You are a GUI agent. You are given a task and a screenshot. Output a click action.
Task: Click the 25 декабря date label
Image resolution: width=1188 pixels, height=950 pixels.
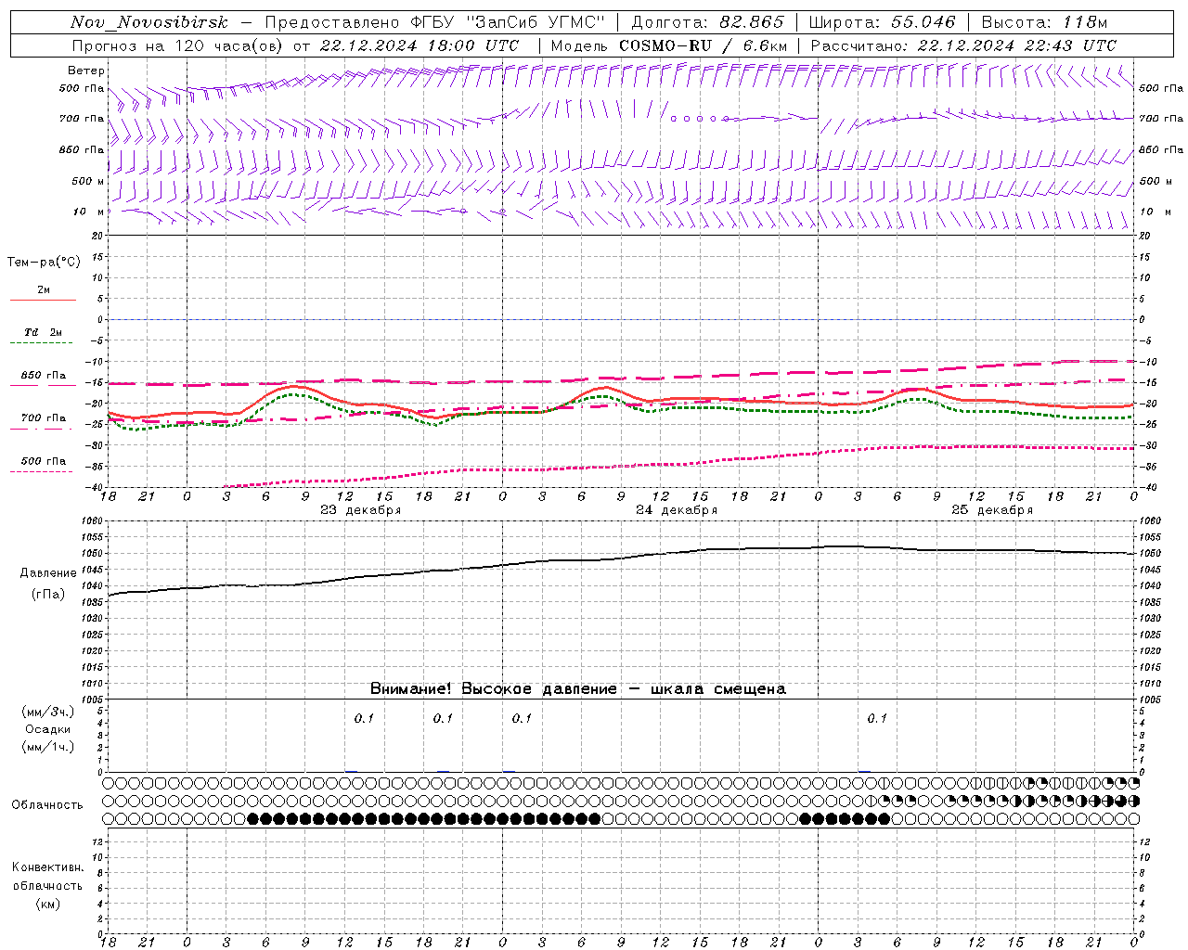(992, 510)
